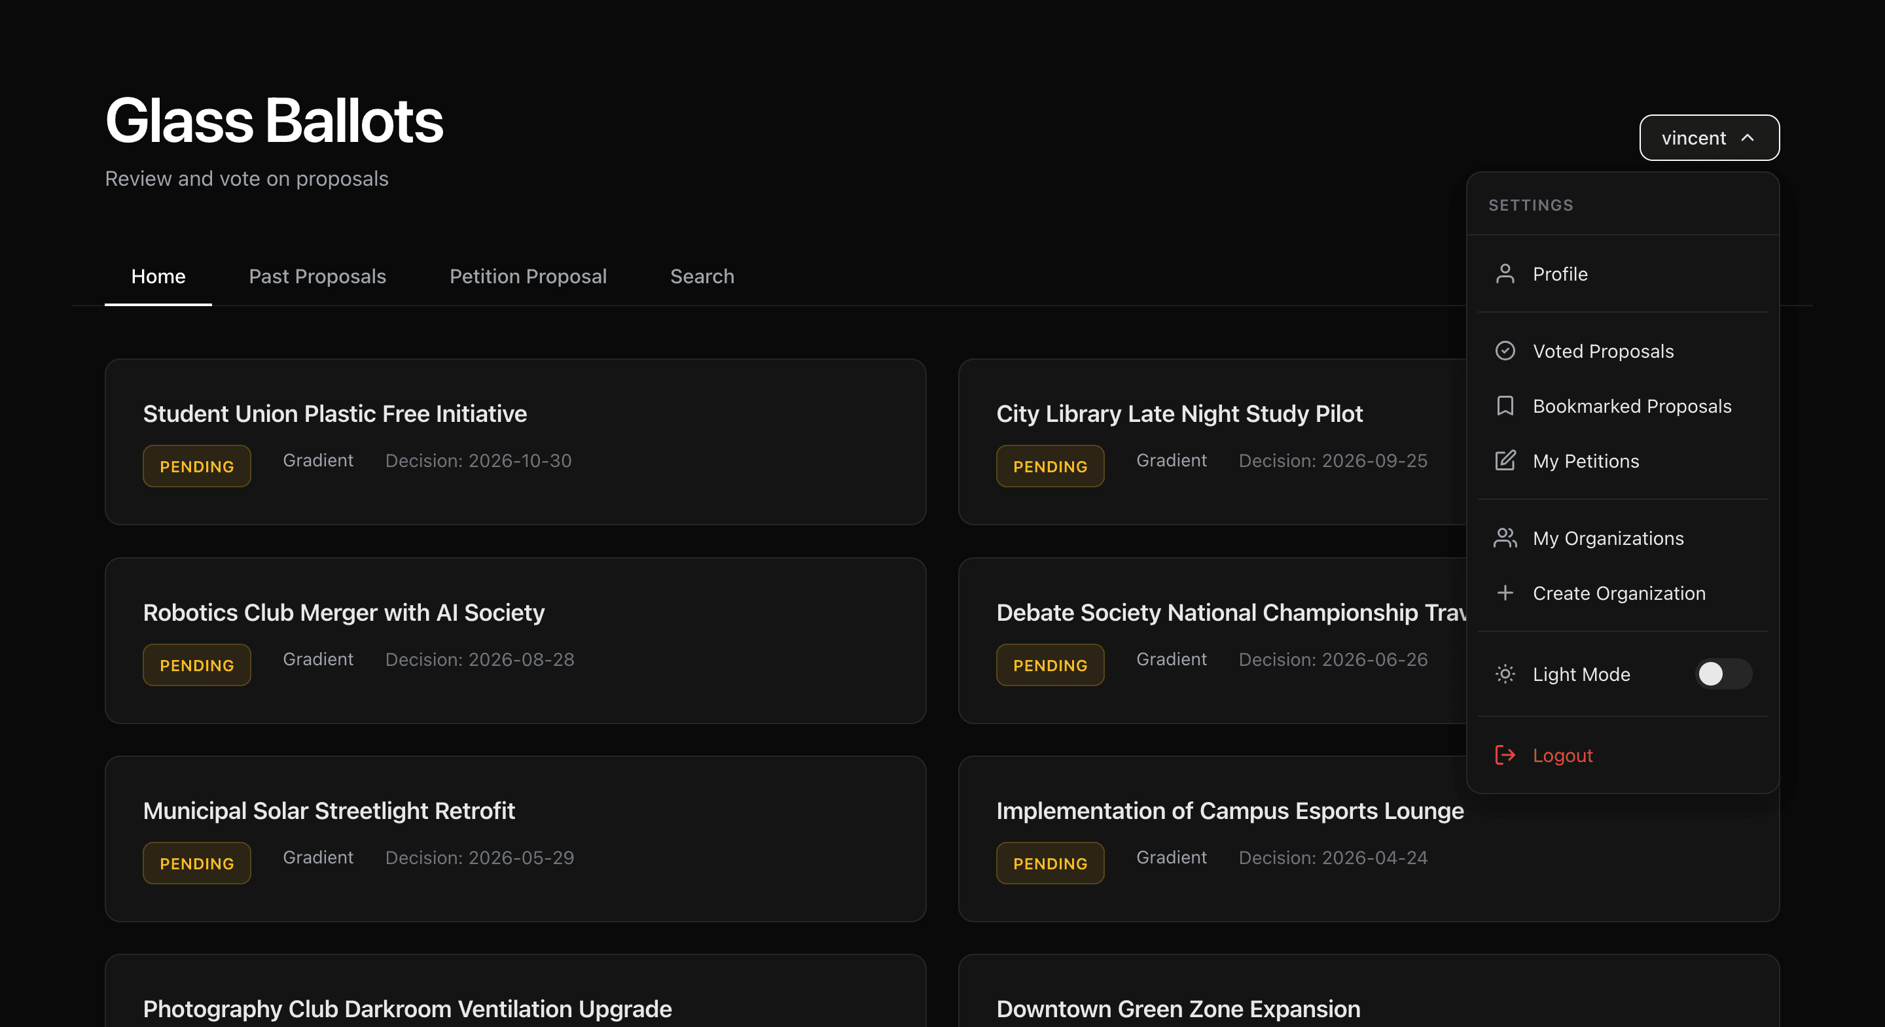Image resolution: width=1885 pixels, height=1027 pixels.
Task: Click the Profile person icon
Action: tap(1505, 274)
